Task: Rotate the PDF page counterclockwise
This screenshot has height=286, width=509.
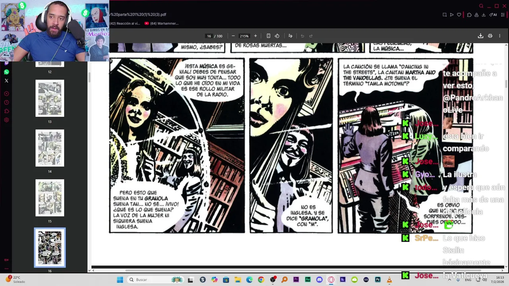Action: pyautogui.click(x=277, y=36)
